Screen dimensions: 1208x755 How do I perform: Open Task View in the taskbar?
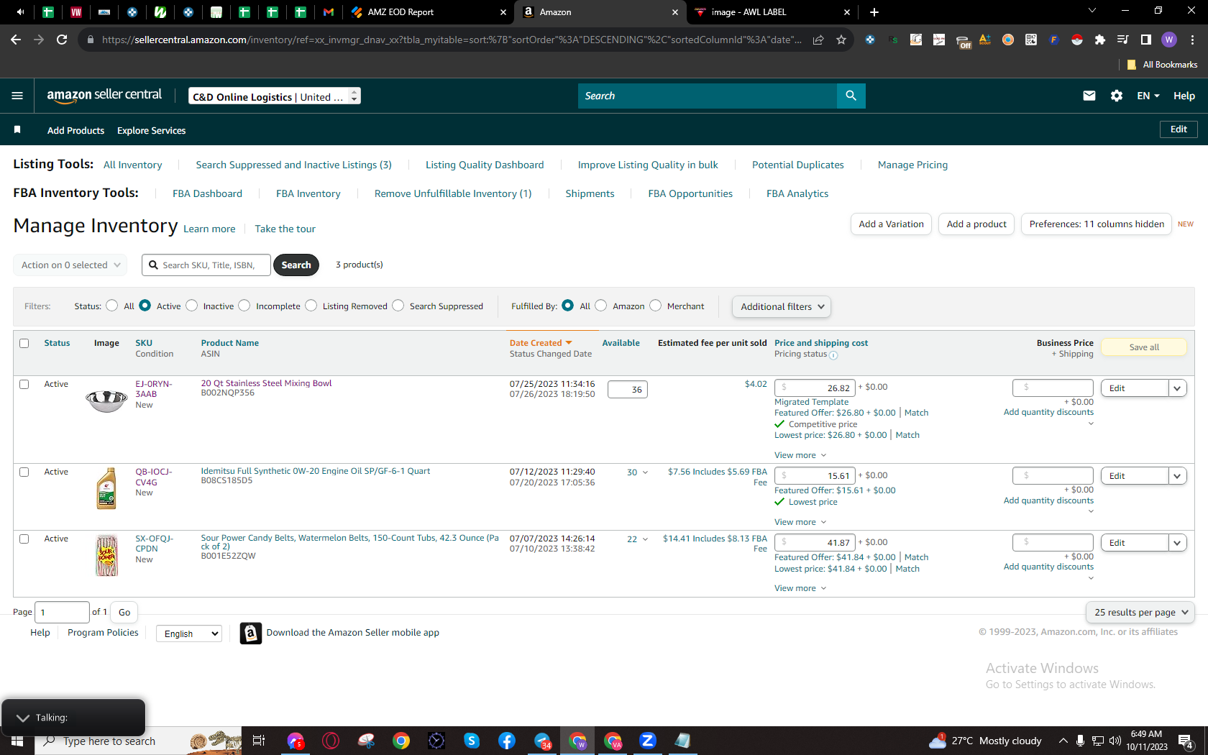(259, 741)
